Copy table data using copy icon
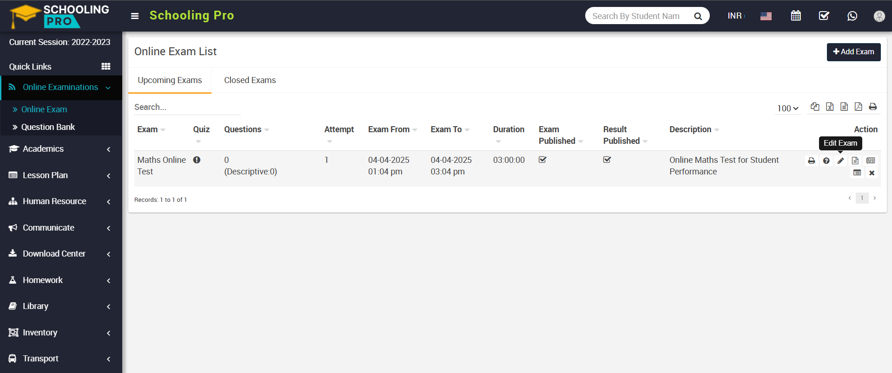Viewport: 892px width, 373px height. 815,107
